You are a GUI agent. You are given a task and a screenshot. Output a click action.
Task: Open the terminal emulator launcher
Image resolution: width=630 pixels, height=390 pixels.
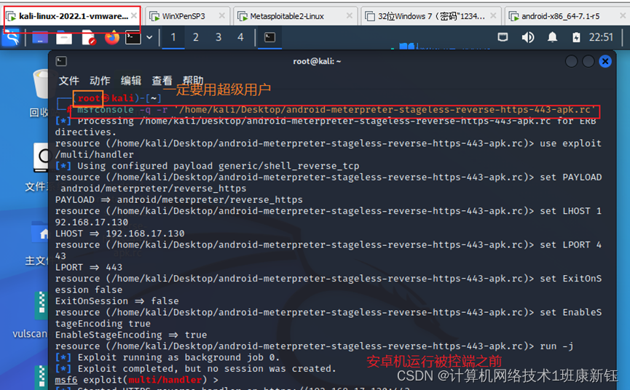[133, 38]
